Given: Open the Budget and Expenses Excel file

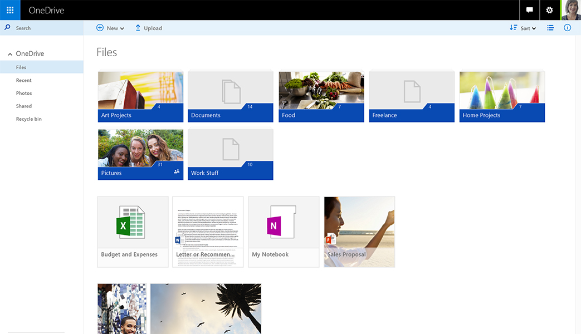Looking at the screenshot, I should pyautogui.click(x=133, y=232).
